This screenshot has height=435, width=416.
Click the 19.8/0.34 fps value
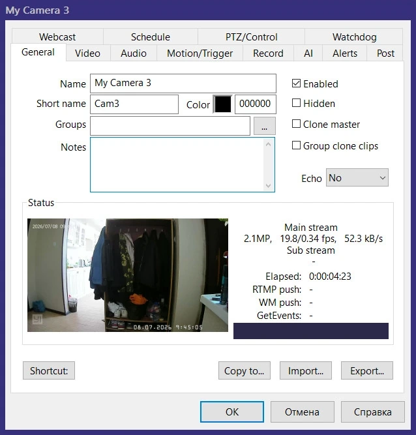click(308, 239)
